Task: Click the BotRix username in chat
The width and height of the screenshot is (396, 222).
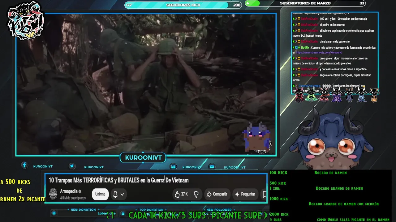Action: pos(305,48)
